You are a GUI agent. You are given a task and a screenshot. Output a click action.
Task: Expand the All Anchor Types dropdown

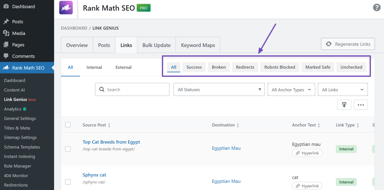click(x=291, y=89)
